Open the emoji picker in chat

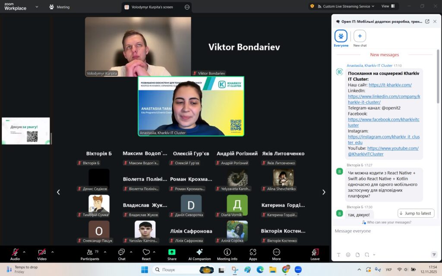point(348,255)
